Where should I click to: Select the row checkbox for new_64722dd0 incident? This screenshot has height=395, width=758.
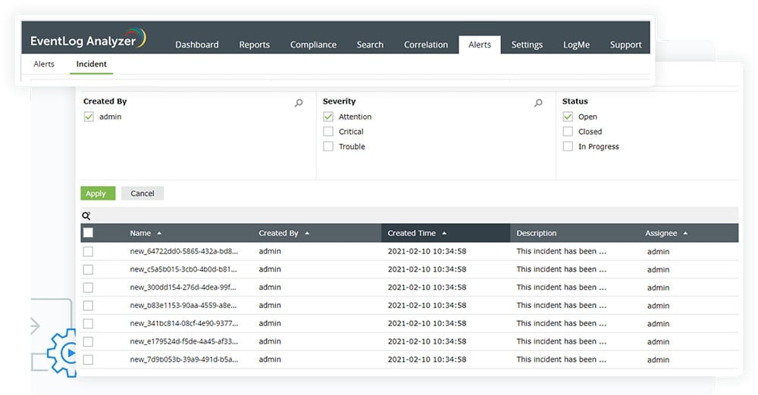[x=88, y=251]
